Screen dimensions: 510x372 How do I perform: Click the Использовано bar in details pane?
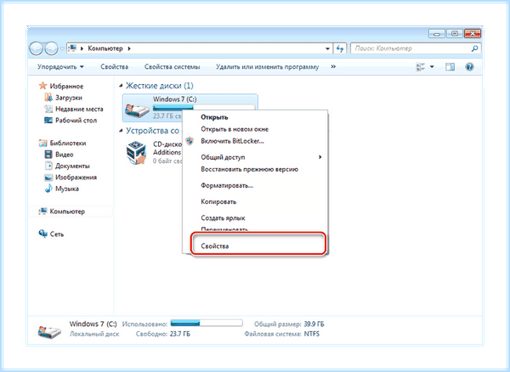pyautogui.click(x=207, y=323)
